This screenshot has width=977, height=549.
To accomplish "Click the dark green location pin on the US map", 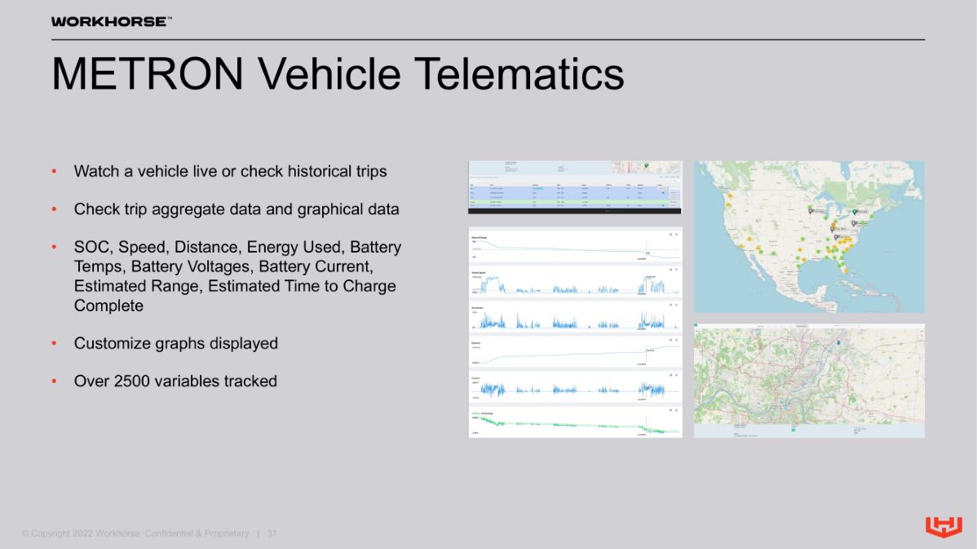I will [854, 212].
